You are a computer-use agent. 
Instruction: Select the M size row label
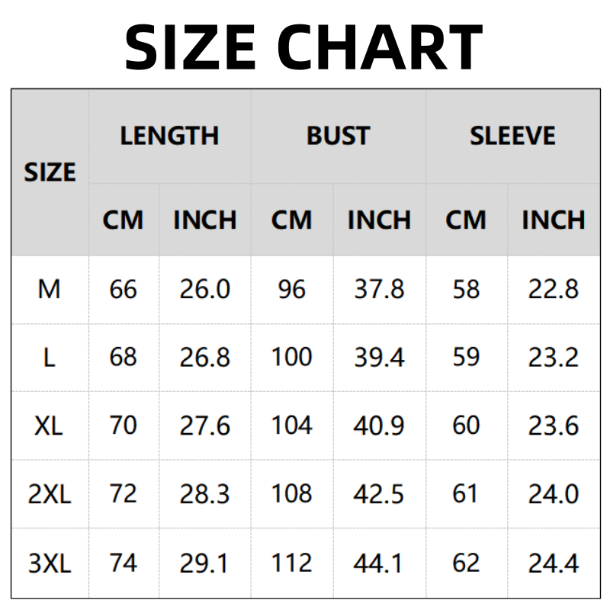tap(49, 290)
